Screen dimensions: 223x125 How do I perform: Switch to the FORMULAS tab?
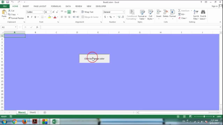pos(56,6)
